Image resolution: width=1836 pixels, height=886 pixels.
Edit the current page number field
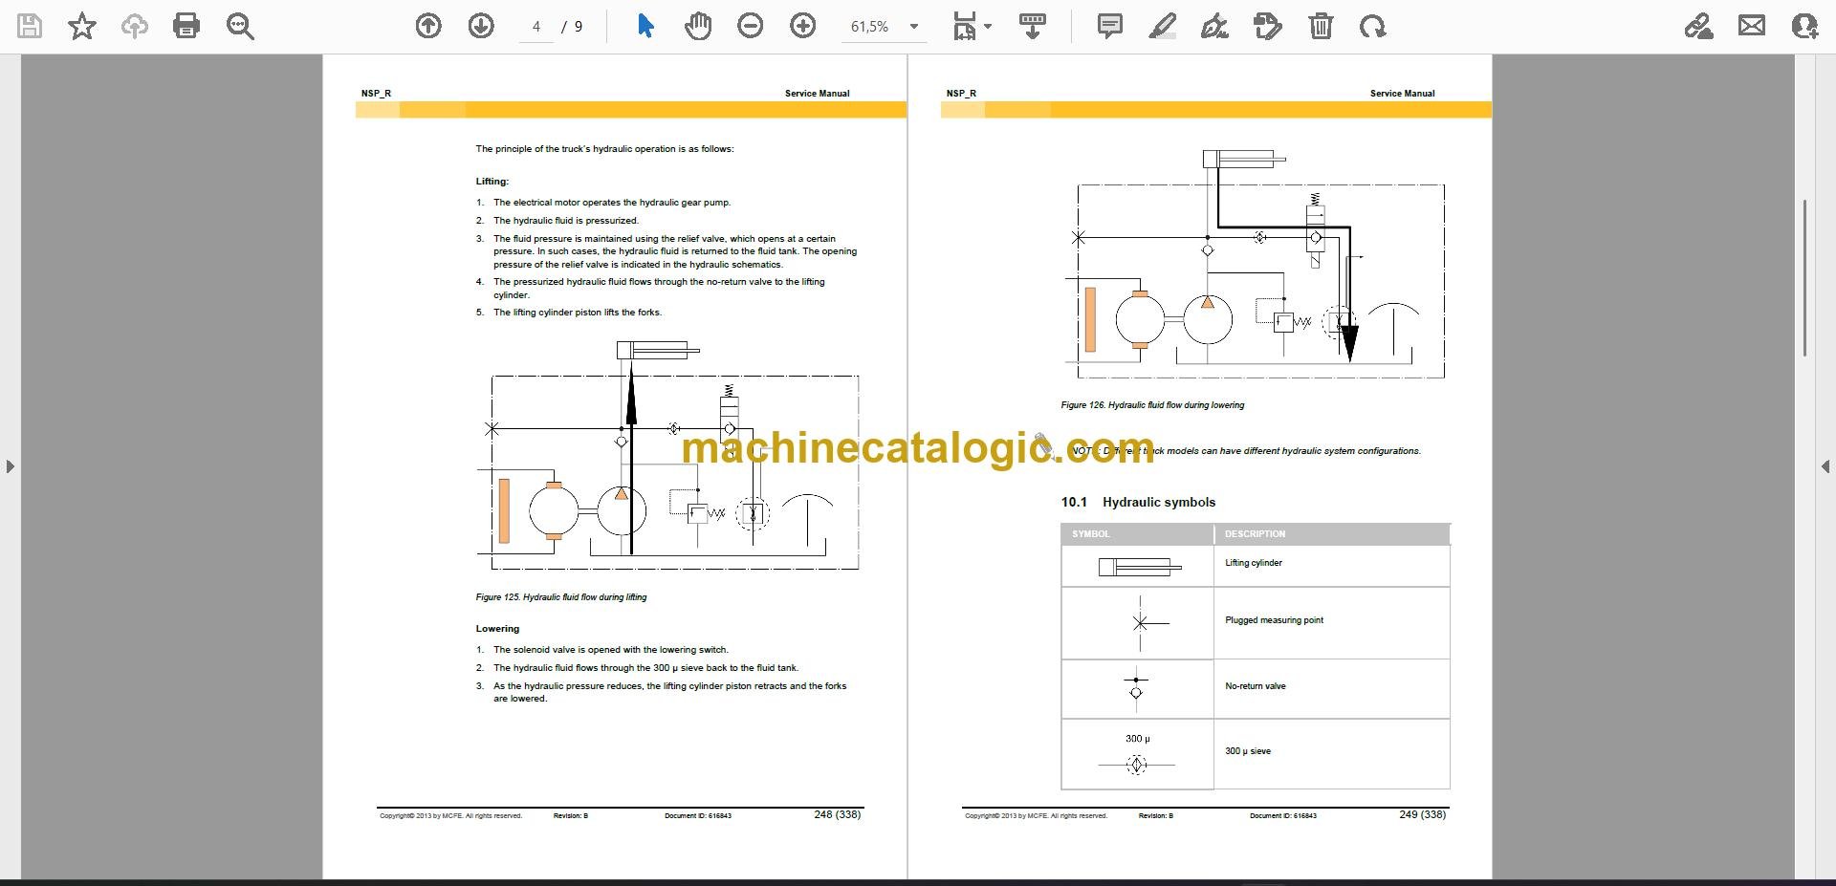click(x=536, y=27)
